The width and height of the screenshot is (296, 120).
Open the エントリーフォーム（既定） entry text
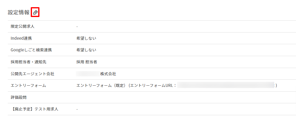[x=101, y=85]
